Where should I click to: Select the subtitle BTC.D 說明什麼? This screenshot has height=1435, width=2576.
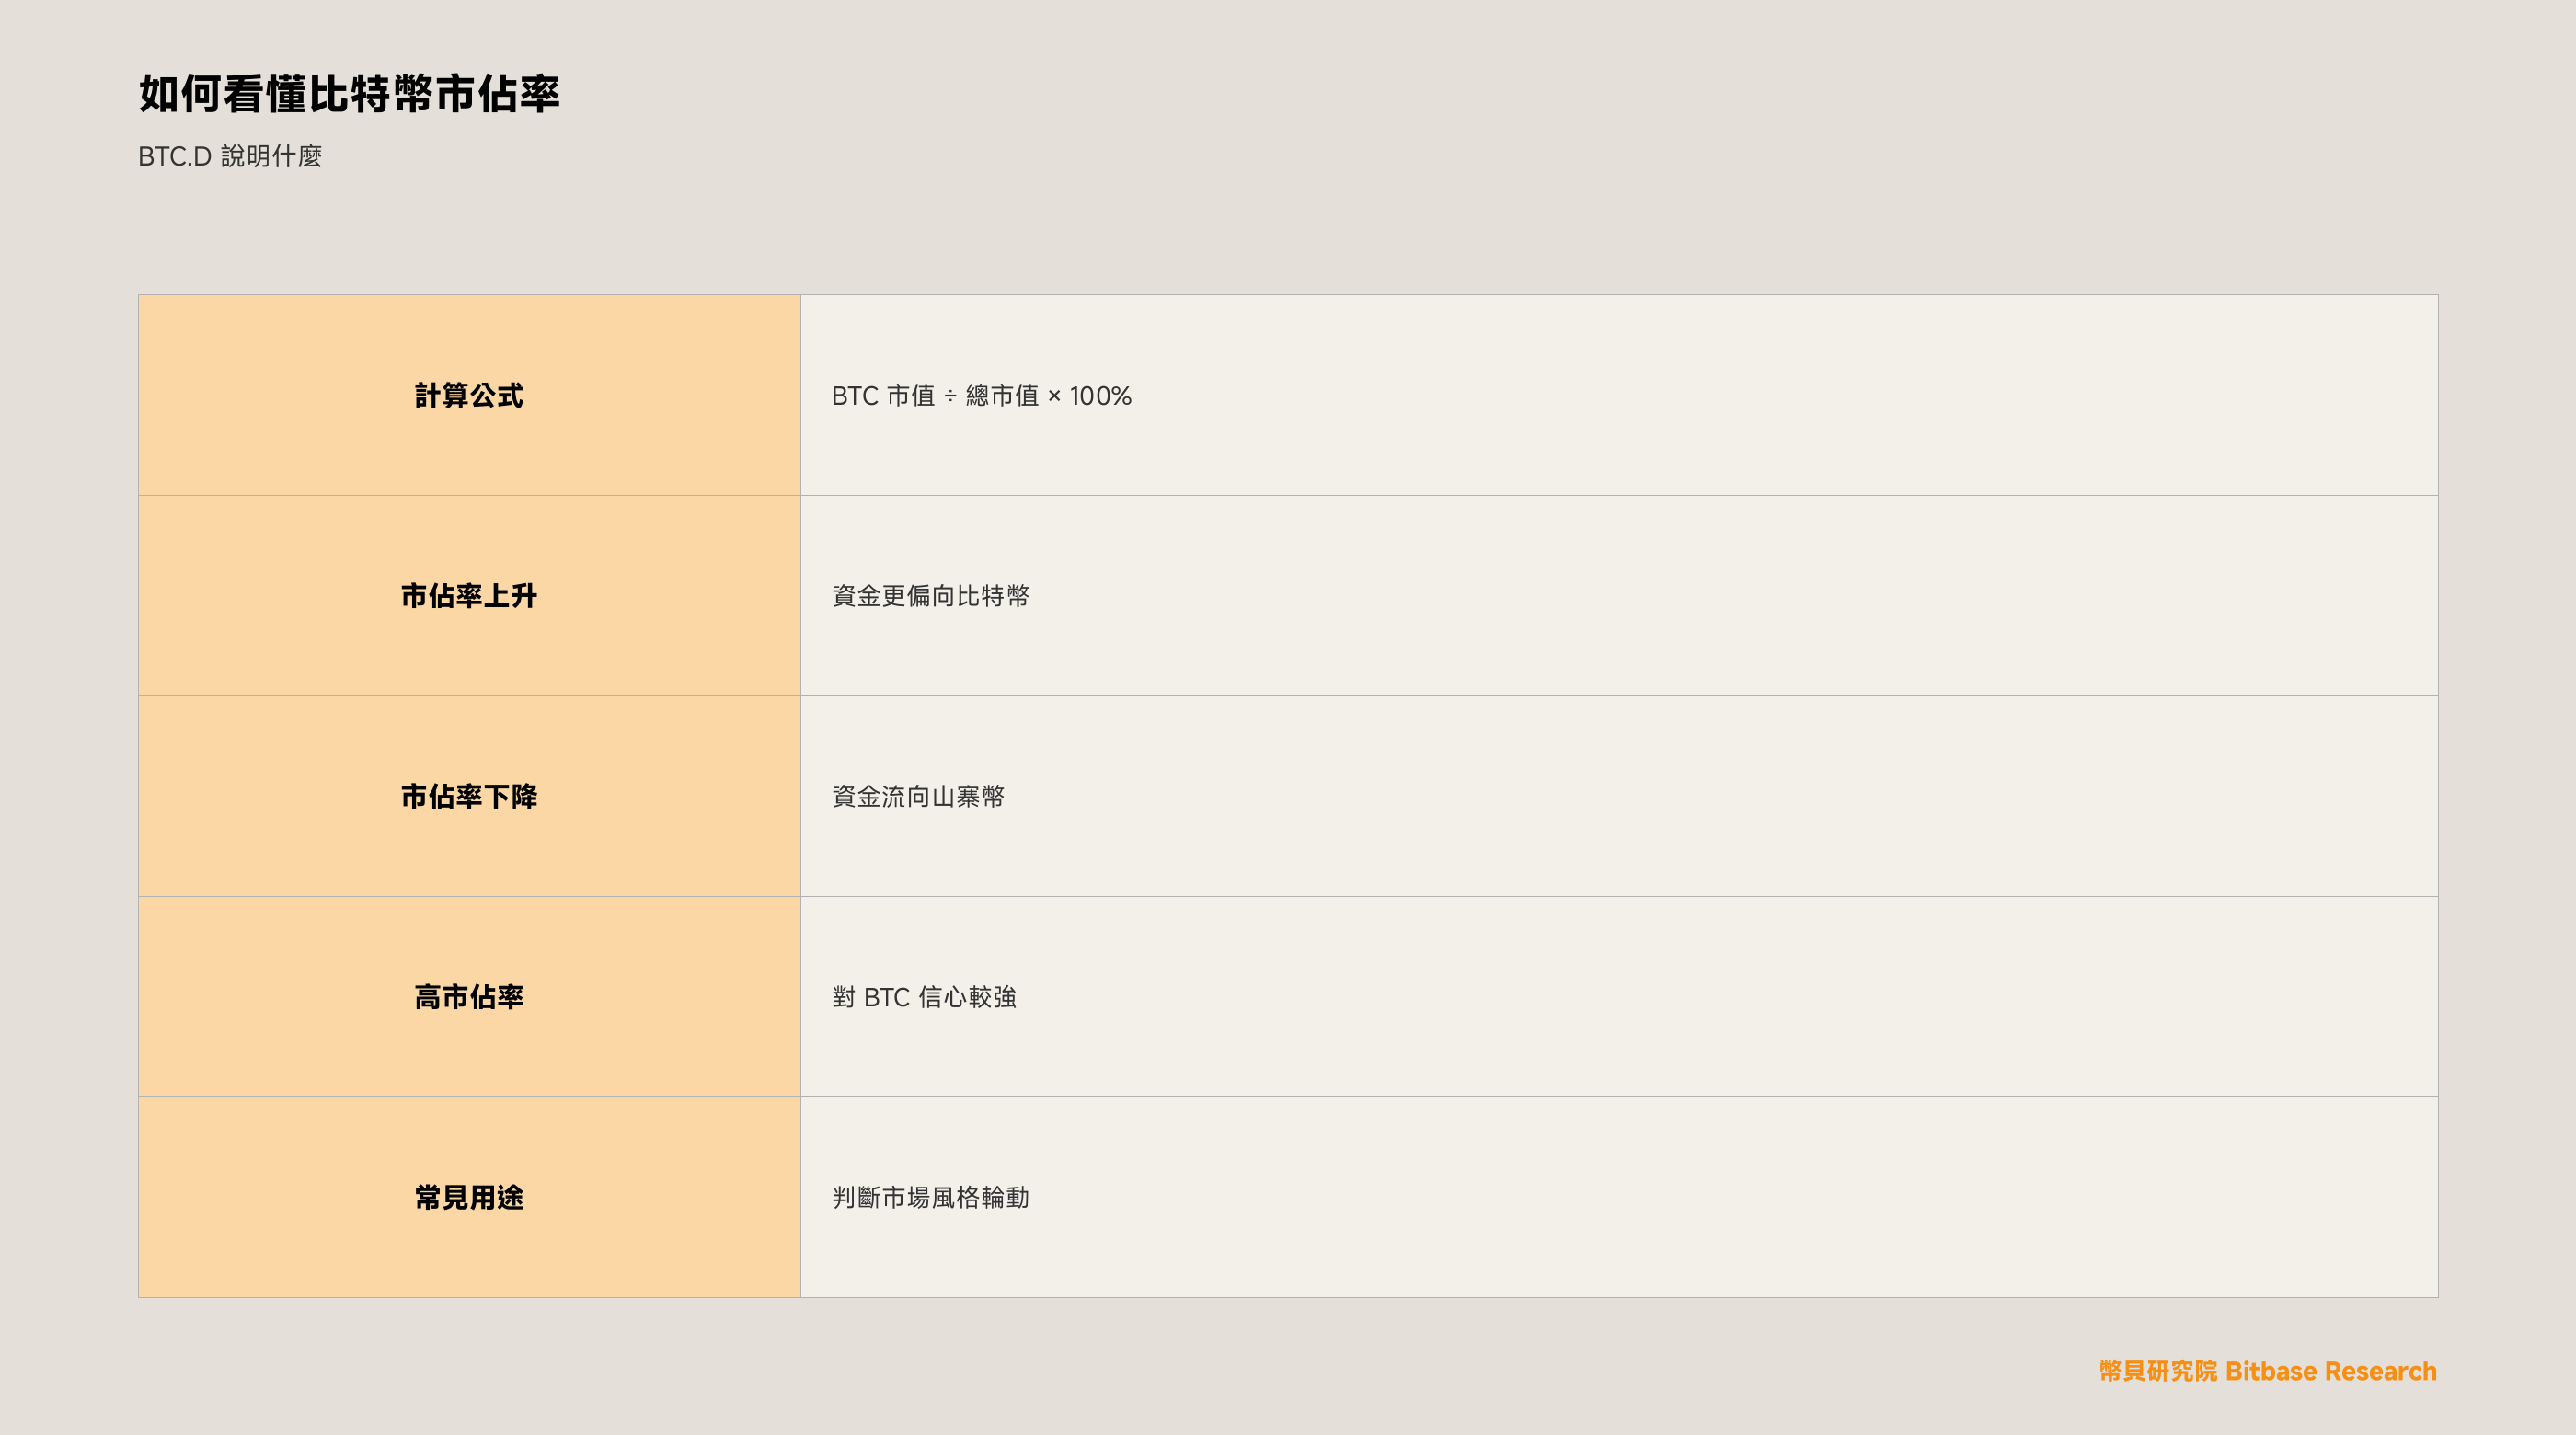(230, 156)
